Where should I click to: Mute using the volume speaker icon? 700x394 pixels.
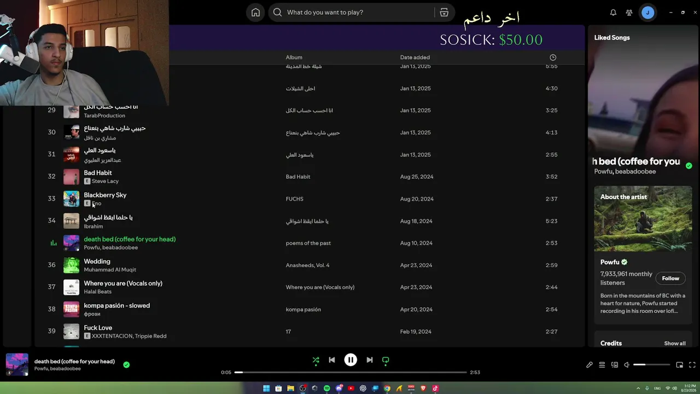[627, 365]
